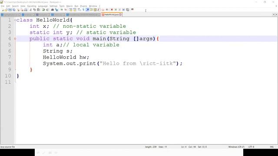Viewport: 278px width, 156px height.
Task: Start macro recording with red dot icon
Action: point(112,10)
